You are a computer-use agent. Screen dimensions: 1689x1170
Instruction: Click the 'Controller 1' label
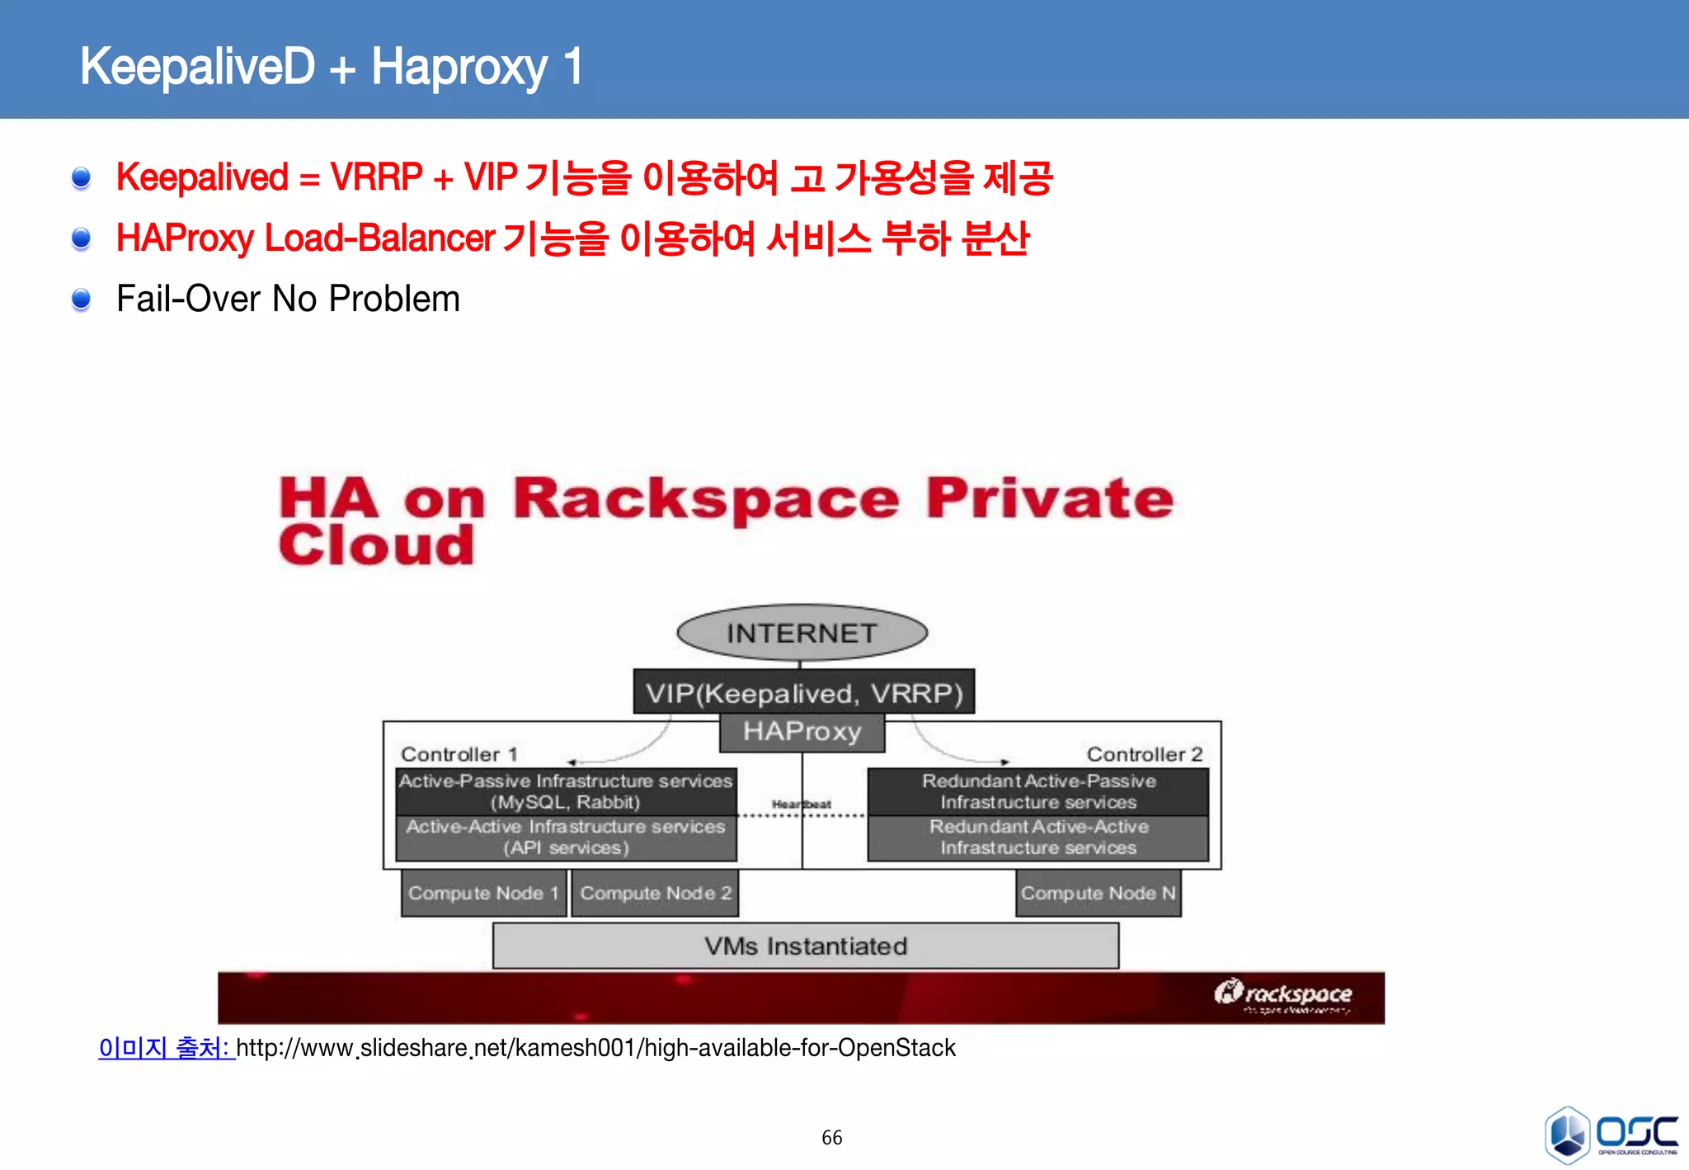(x=459, y=754)
